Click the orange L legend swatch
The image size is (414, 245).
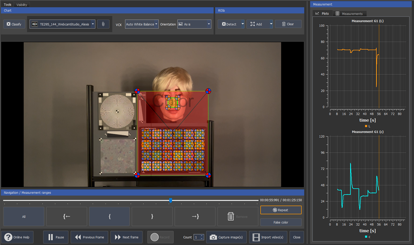[x=366, y=126]
